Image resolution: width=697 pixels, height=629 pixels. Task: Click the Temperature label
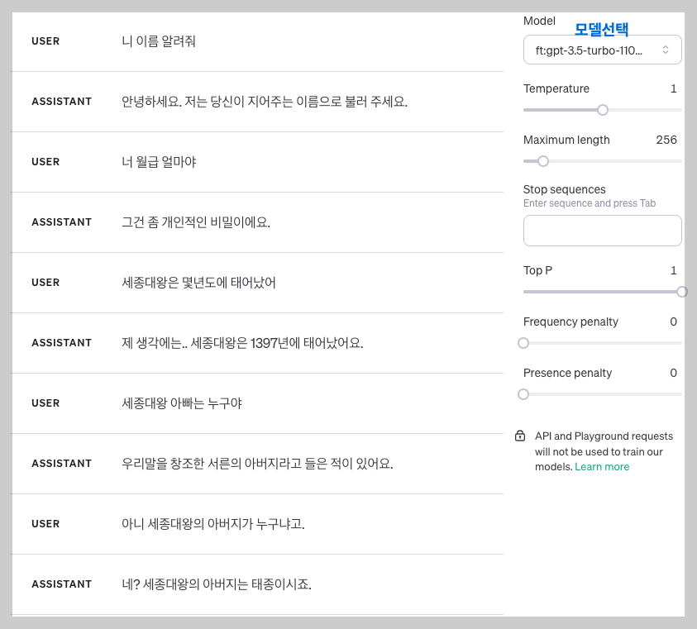point(556,89)
